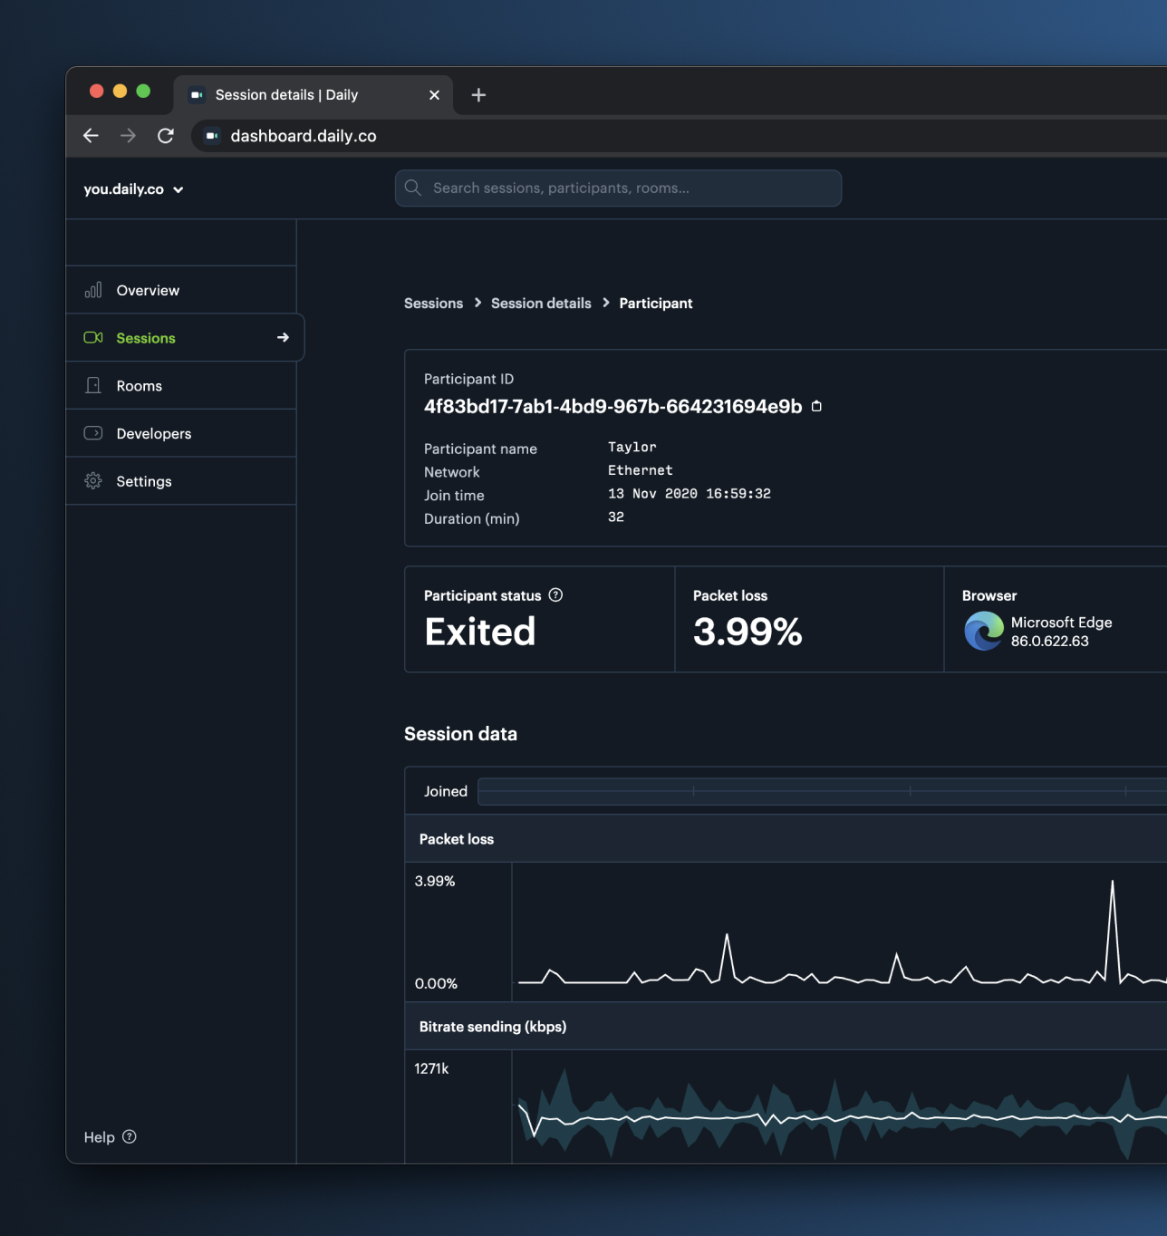Click the magnifier icon in search box

(413, 188)
